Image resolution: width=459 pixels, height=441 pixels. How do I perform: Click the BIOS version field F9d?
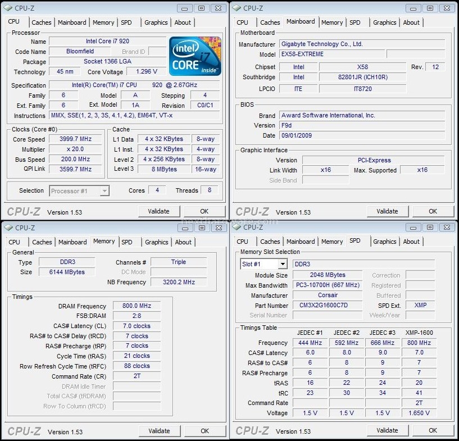[362, 125]
